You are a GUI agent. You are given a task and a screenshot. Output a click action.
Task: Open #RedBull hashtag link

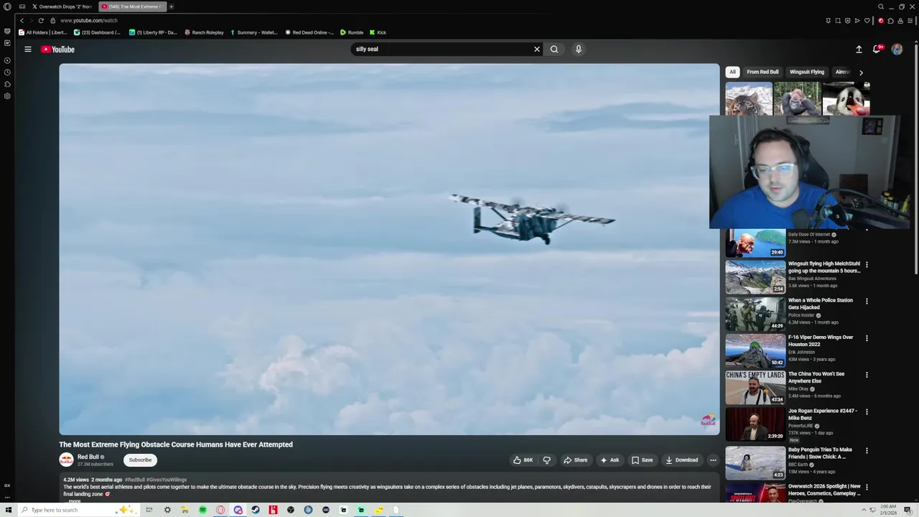(x=134, y=480)
